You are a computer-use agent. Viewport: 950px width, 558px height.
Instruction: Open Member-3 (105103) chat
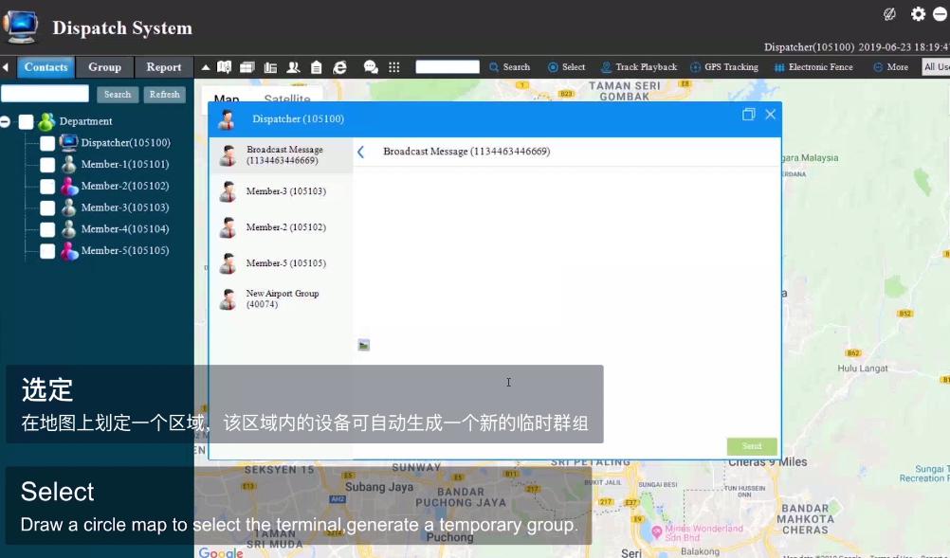[282, 191]
